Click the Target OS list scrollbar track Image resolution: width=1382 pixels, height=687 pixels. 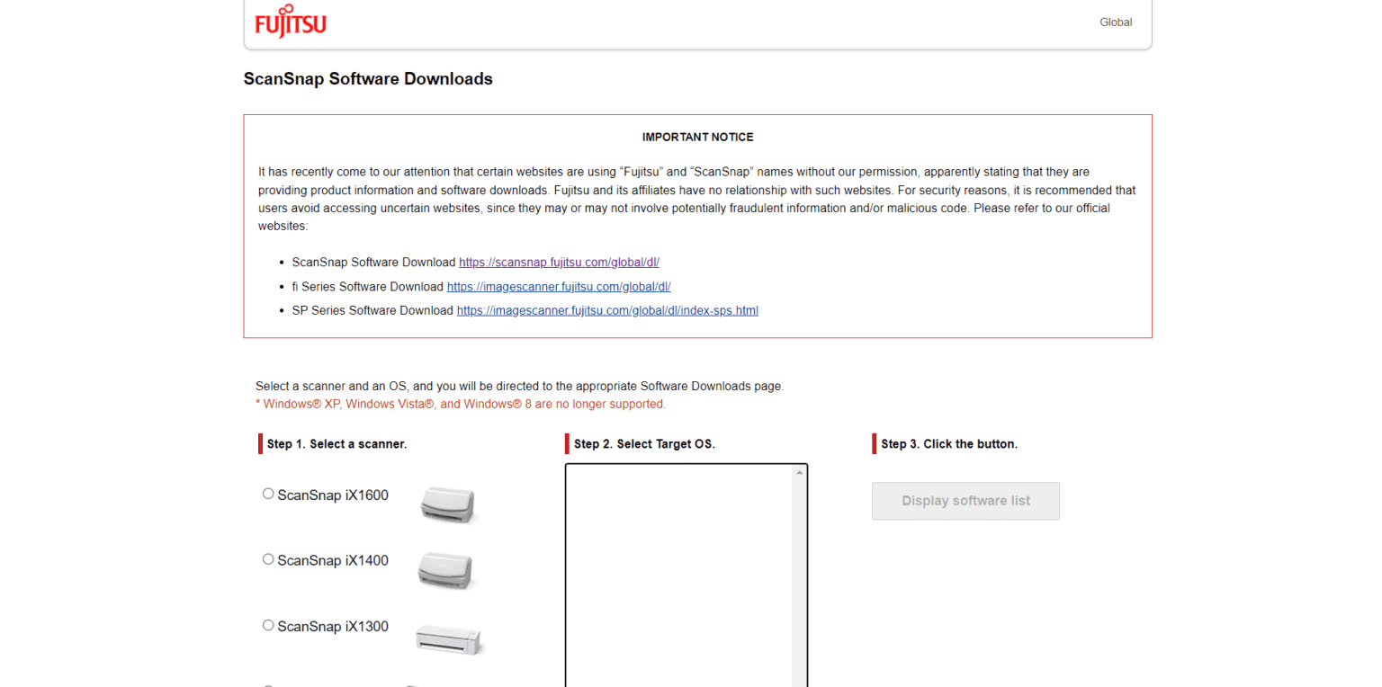(799, 584)
